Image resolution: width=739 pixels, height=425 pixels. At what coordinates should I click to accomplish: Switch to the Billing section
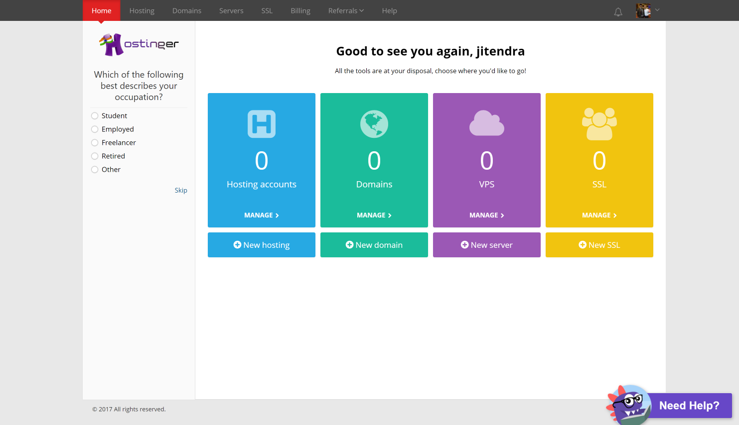(300, 10)
